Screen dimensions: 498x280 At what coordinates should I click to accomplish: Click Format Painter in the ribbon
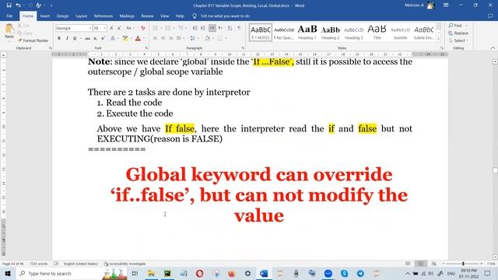click(x=33, y=40)
